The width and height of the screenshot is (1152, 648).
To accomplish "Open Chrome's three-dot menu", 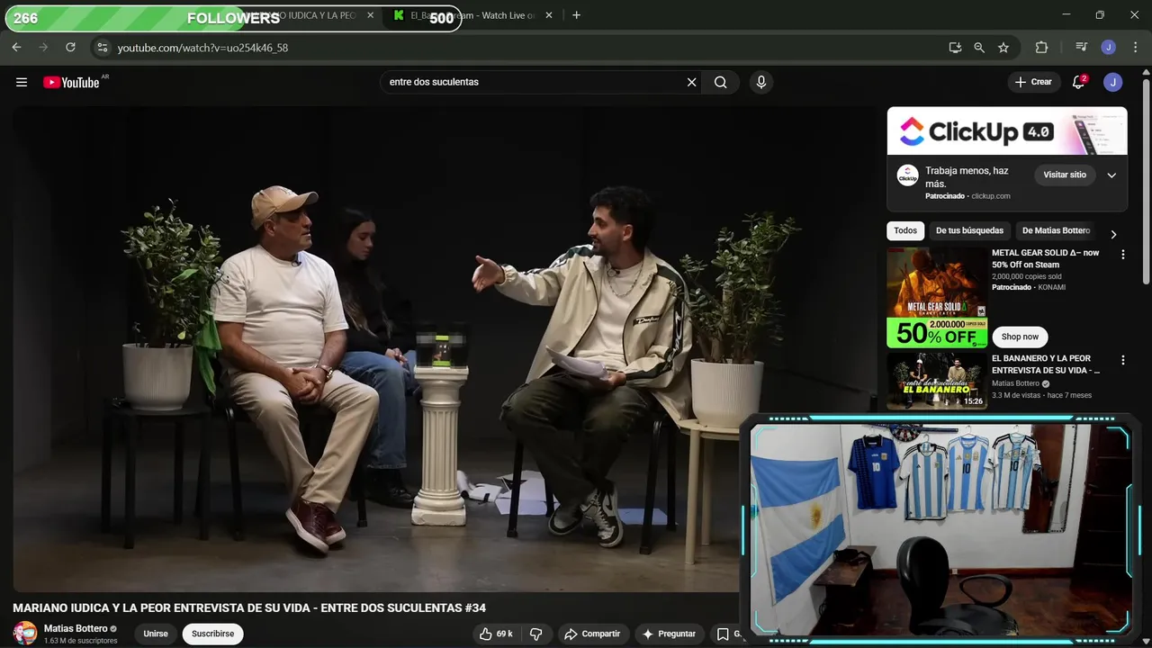I will (x=1135, y=48).
